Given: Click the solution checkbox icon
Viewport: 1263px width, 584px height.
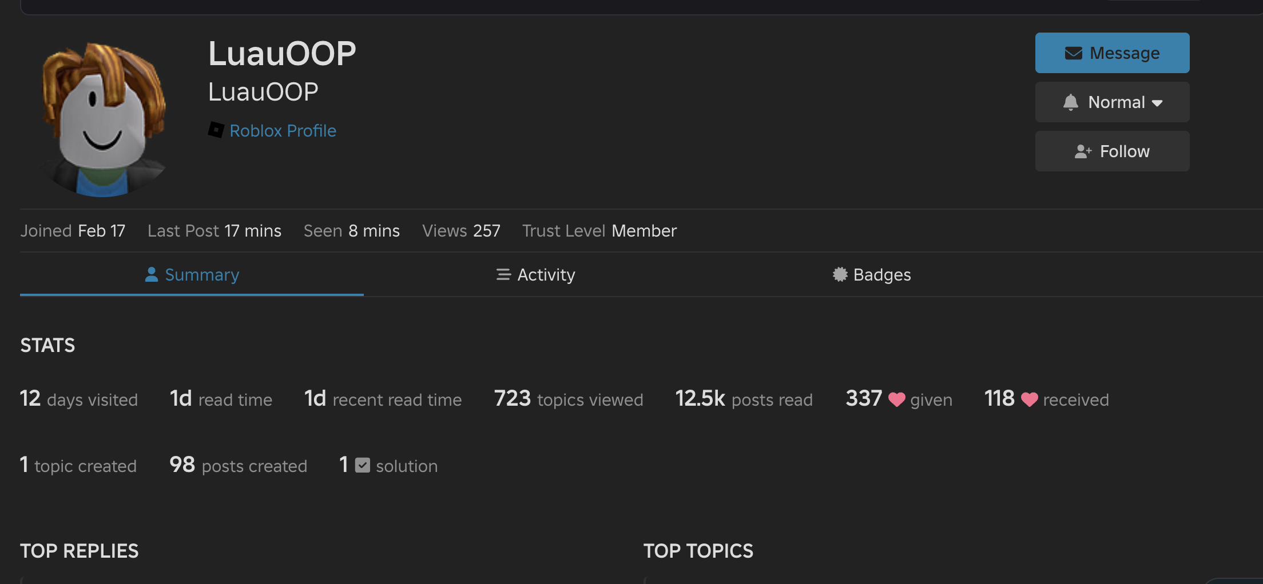Looking at the screenshot, I should click(x=363, y=466).
